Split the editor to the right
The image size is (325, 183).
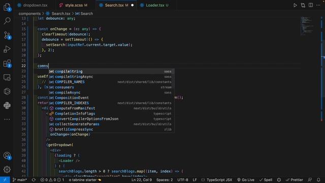[310, 5]
